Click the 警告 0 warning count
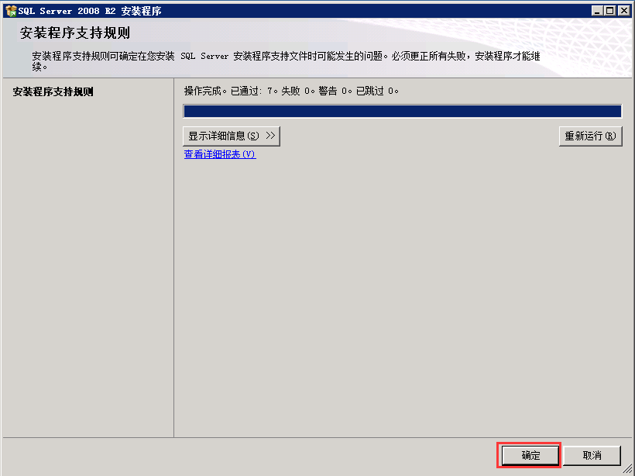Viewport: 635px width, 476px height. point(335,91)
